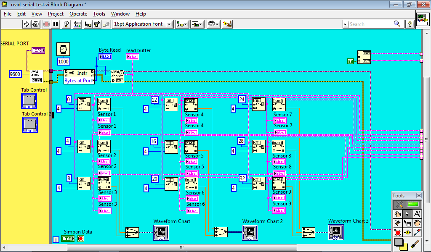
Task: Click into the Search field
Action: (370, 24)
